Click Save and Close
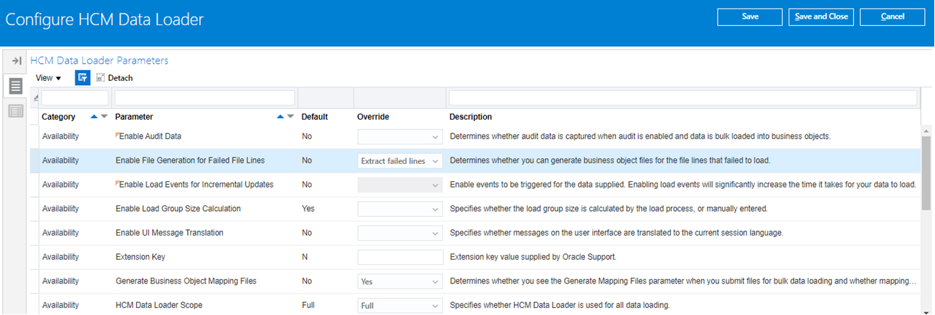Viewport: 935px width, 315px height. tap(821, 17)
